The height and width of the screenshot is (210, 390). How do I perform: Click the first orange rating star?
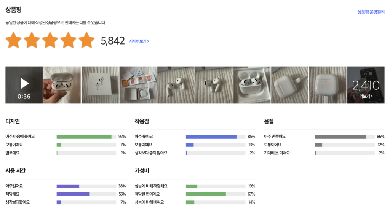pyautogui.click(x=13, y=40)
